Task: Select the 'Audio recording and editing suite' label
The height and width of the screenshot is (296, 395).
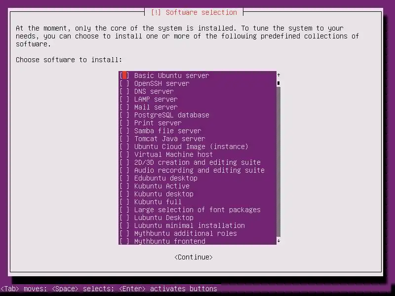Action: click(x=199, y=170)
